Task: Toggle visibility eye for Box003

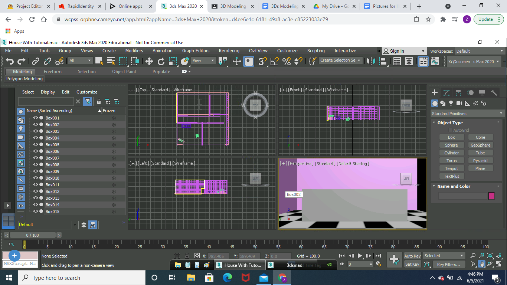Action: point(36,131)
